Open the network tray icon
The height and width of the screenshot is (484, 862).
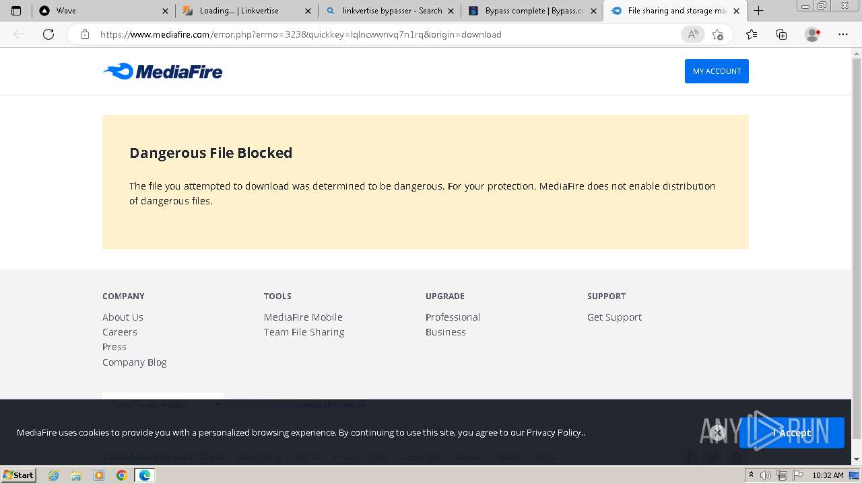(781, 475)
